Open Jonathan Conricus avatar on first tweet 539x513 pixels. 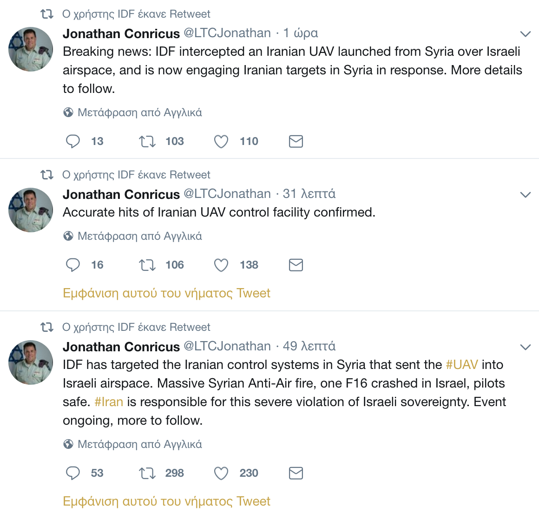tap(31, 49)
